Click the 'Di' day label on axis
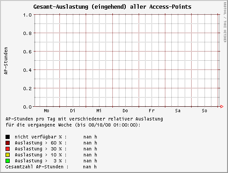 click(73, 111)
